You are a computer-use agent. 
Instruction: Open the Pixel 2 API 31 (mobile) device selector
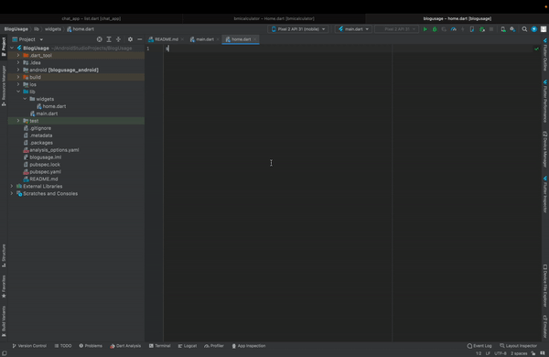298,29
